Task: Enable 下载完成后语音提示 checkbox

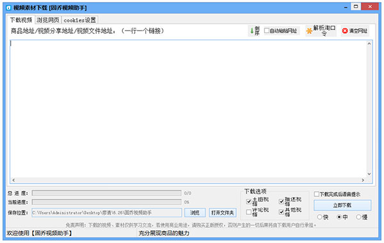Action: click(x=317, y=194)
